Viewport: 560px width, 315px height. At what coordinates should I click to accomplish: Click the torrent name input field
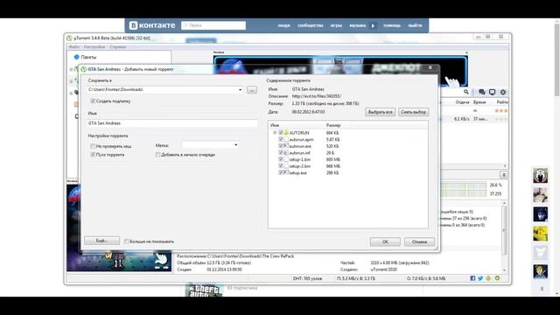pyautogui.click(x=171, y=123)
